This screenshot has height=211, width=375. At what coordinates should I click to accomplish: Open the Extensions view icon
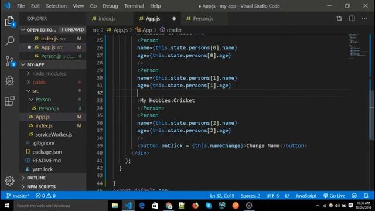[9, 100]
